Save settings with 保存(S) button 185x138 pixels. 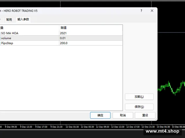[139, 107]
